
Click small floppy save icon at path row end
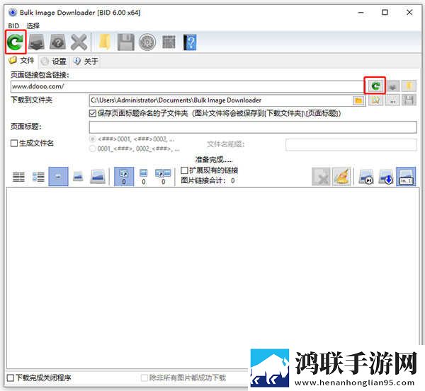pos(409,100)
